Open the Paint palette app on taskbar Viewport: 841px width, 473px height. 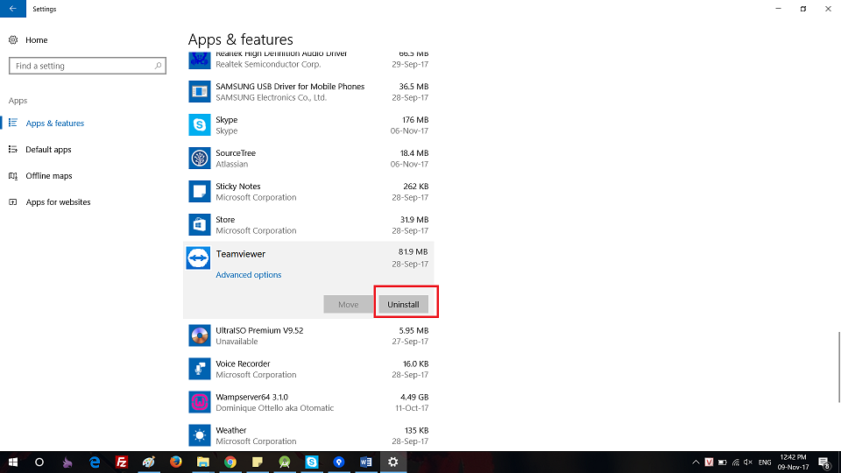tap(149, 462)
